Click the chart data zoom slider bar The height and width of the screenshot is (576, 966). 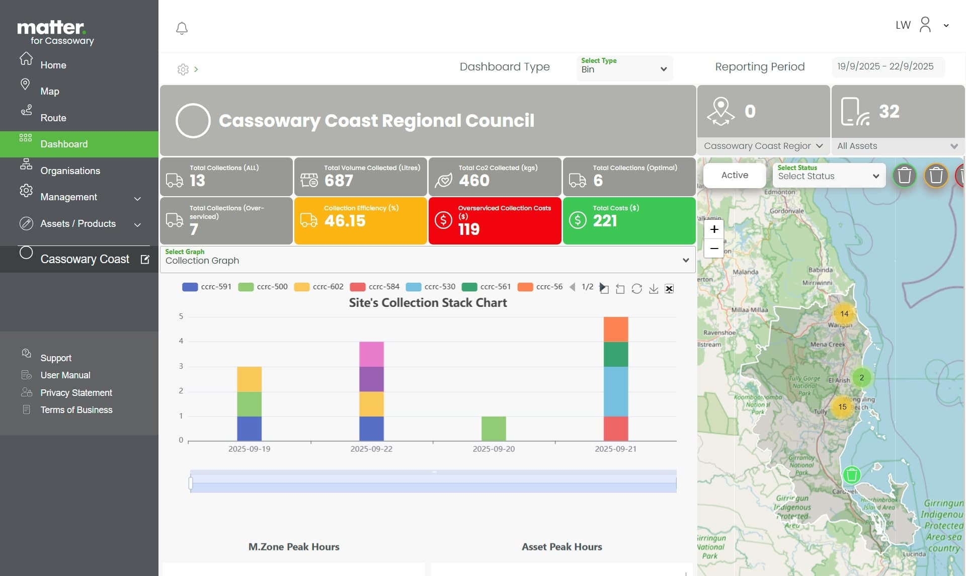coord(433,482)
